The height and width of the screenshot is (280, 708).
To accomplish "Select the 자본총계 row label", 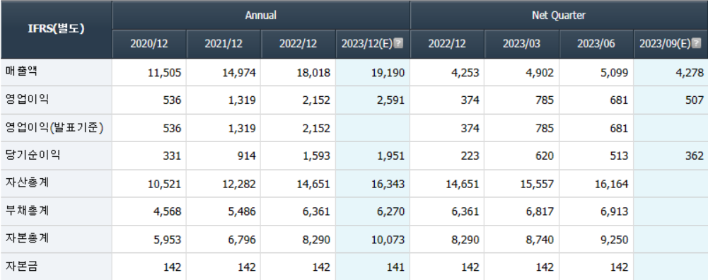I will point(27,238).
